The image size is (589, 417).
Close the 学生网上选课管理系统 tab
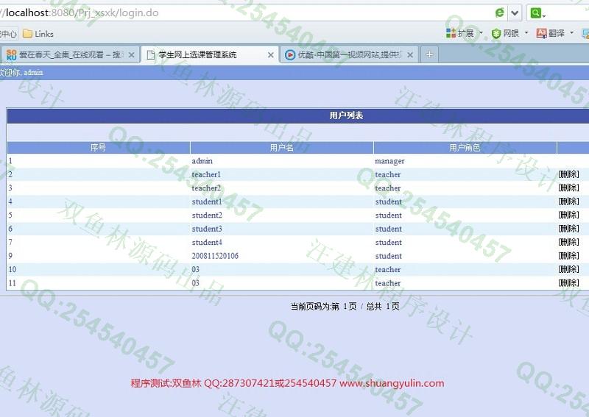click(270, 55)
